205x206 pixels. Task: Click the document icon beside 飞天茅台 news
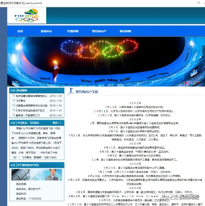point(14,100)
